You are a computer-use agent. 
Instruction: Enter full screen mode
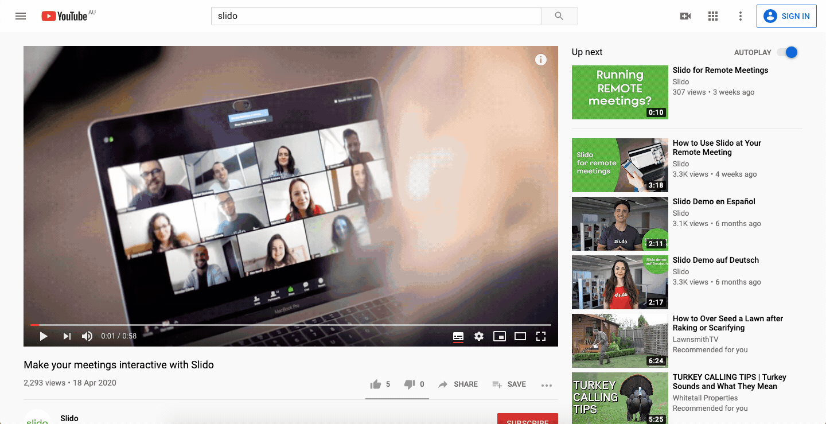click(541, 336)
